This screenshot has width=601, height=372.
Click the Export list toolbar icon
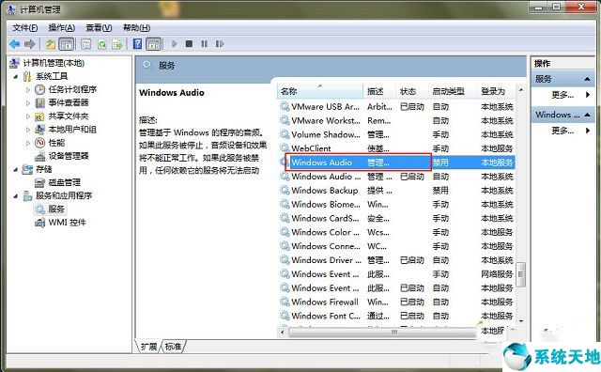117,44
